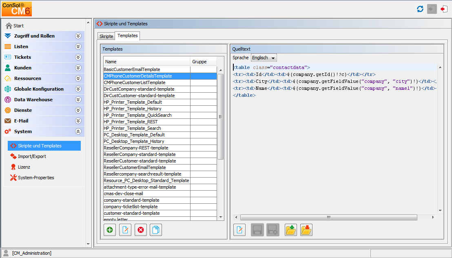Click the green add template button
The width and height of the screenshot is (452, 258).
[110, 230]
